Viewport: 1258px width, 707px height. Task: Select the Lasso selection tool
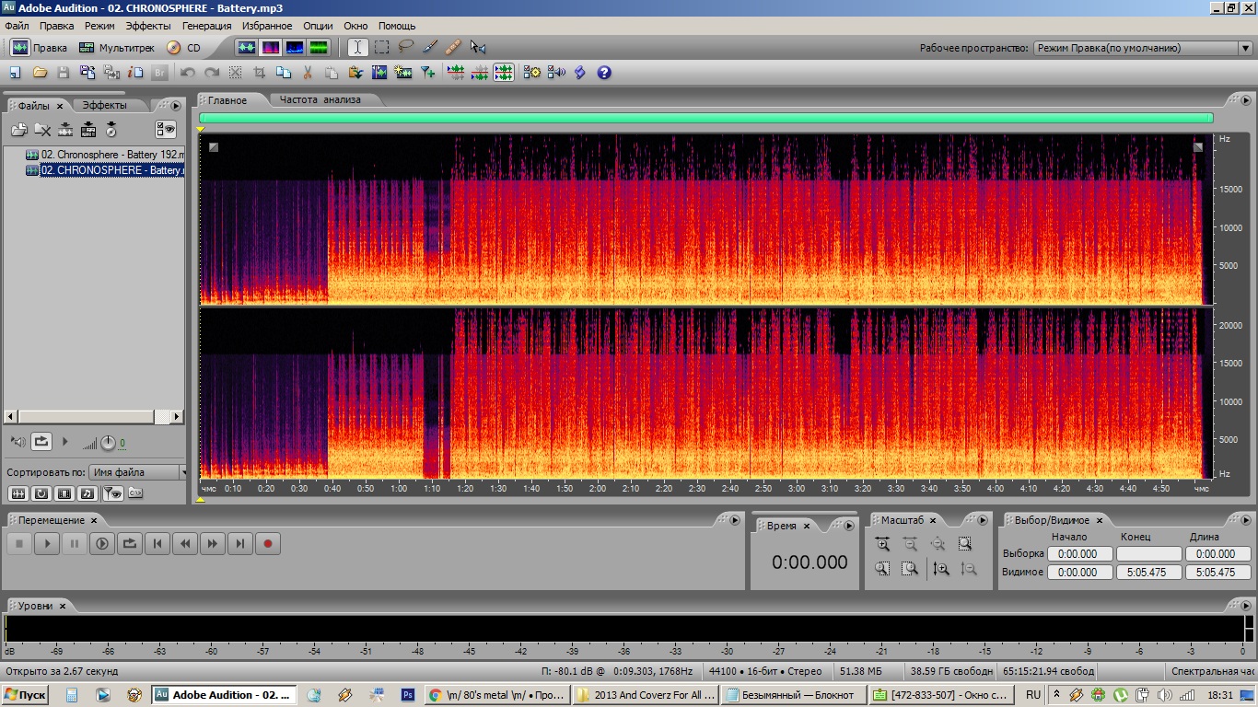coord(406,47)
